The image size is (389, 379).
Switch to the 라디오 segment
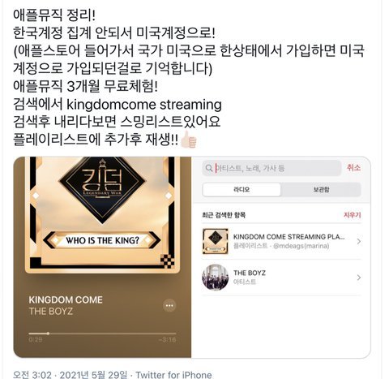pyautogui.click(x=242, y=190)
